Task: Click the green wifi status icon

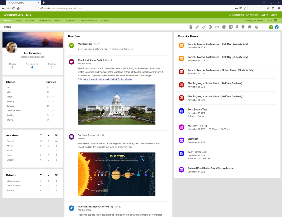Action: click(x=271, y=27)
